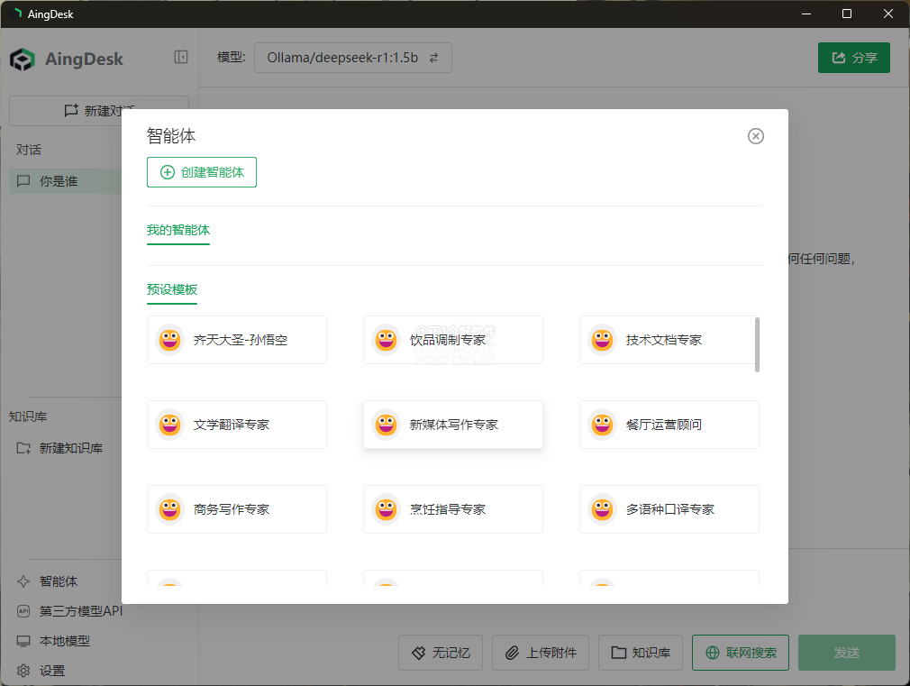Open the model selector dropdown

(x=352, y=58)
